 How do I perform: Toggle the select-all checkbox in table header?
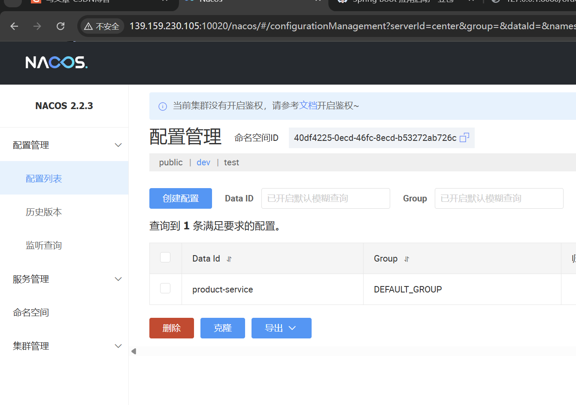coord(165,257)
